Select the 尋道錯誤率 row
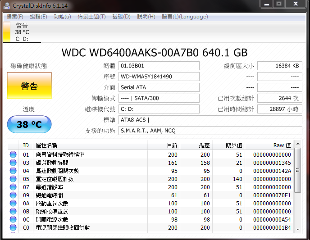The height and width of the screenshot is (240, 310). 150,187
